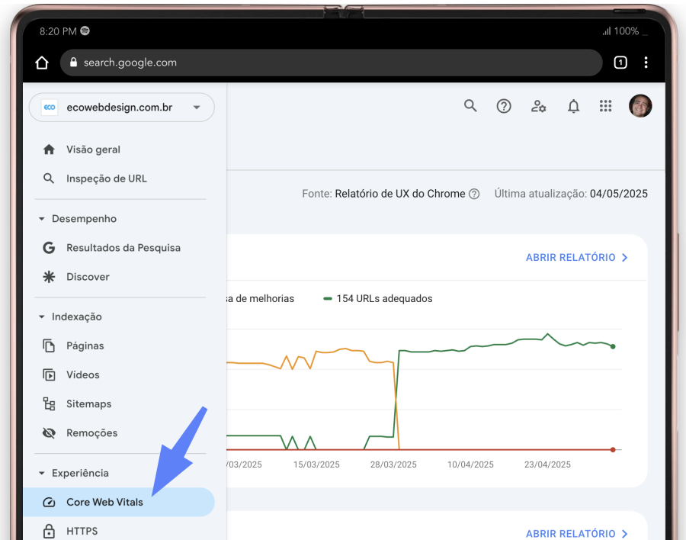
Task: Click the search.google.com address bar
Action: 332,63
